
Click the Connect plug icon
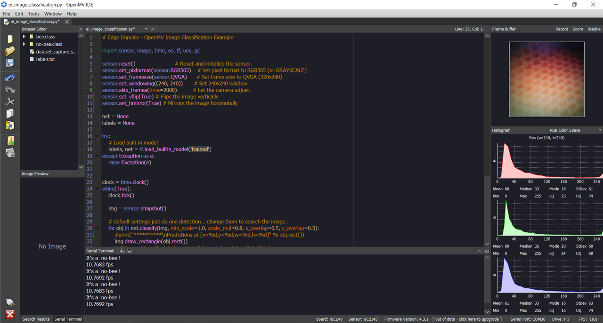(10, 302)
